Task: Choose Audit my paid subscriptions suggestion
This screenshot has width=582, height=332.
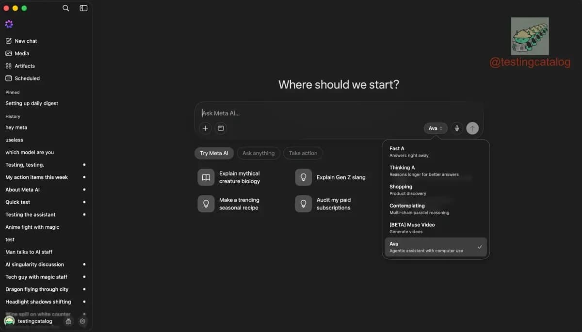Action: [333, 204]
